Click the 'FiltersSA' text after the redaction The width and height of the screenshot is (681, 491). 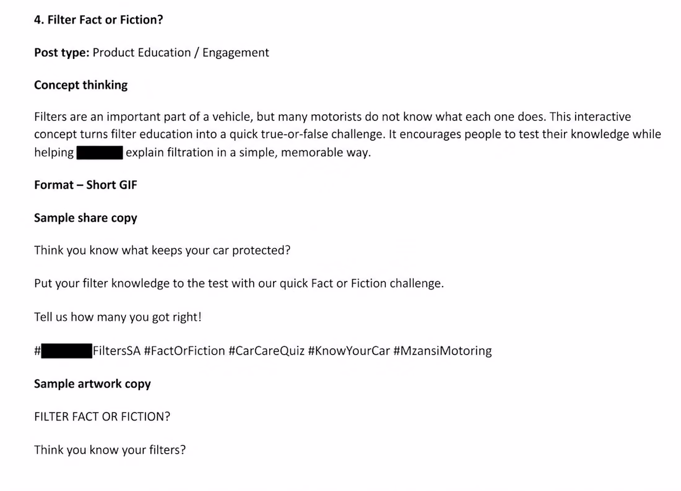[117, 350]
